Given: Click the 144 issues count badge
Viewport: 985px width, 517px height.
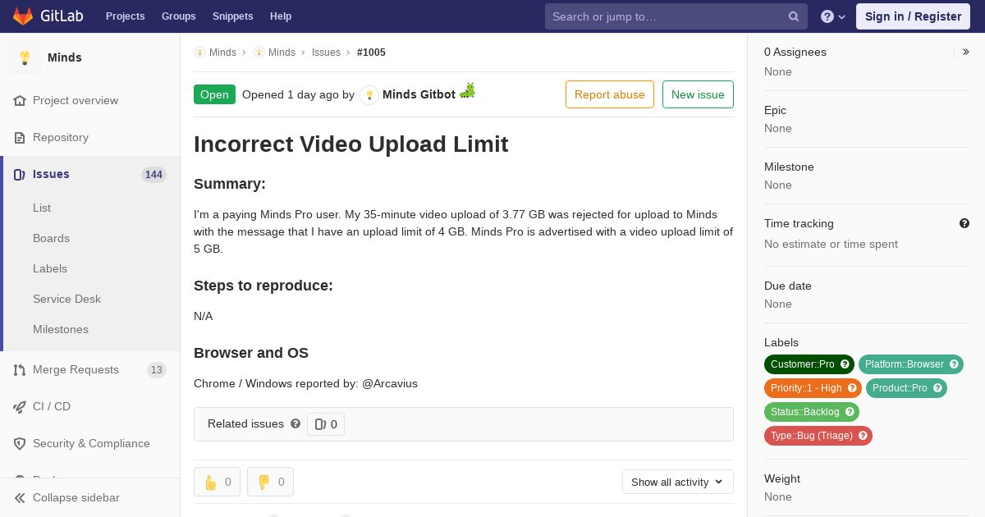Looking at the screenshot, I should pos(153,174).
